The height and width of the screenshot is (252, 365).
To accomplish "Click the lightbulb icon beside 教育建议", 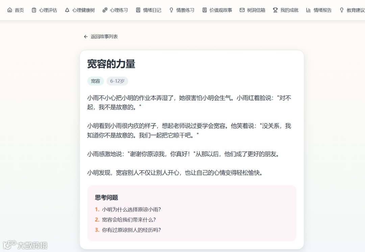I will click(x=342, y=10).
